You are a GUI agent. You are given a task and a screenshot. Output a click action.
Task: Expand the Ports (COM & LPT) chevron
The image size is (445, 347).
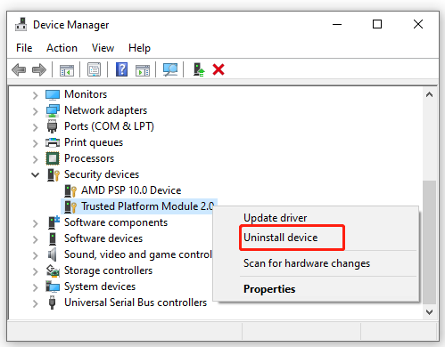tap(35, 127)
